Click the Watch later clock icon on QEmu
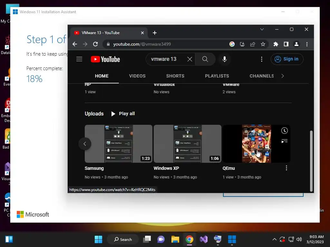The height and width of the screenshot is (247, 330). [284, 131]
